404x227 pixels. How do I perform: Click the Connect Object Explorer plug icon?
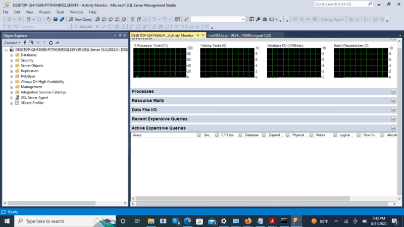[x=25, y=43]
